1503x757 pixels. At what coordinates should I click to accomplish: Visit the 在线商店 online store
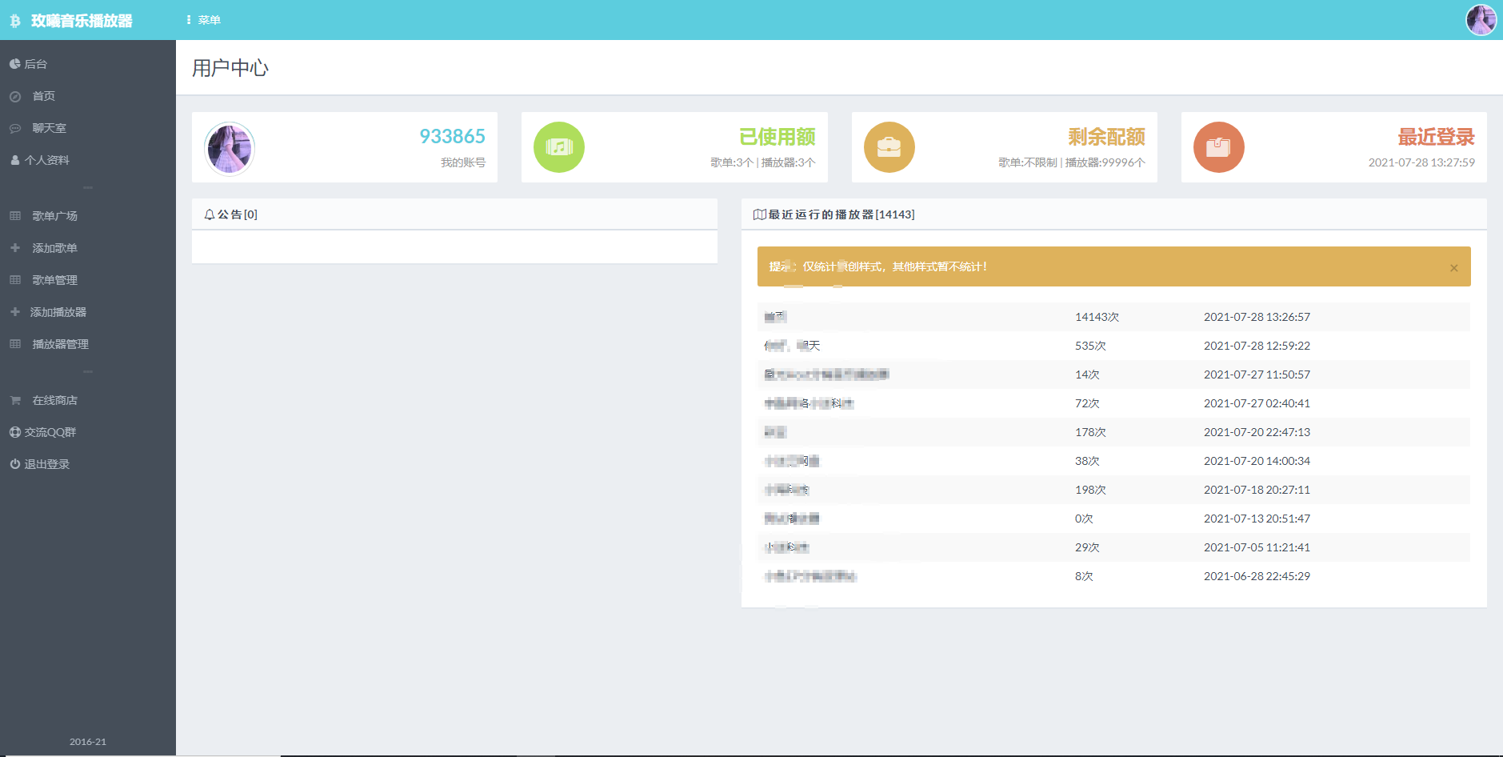[x=54, y=400]
